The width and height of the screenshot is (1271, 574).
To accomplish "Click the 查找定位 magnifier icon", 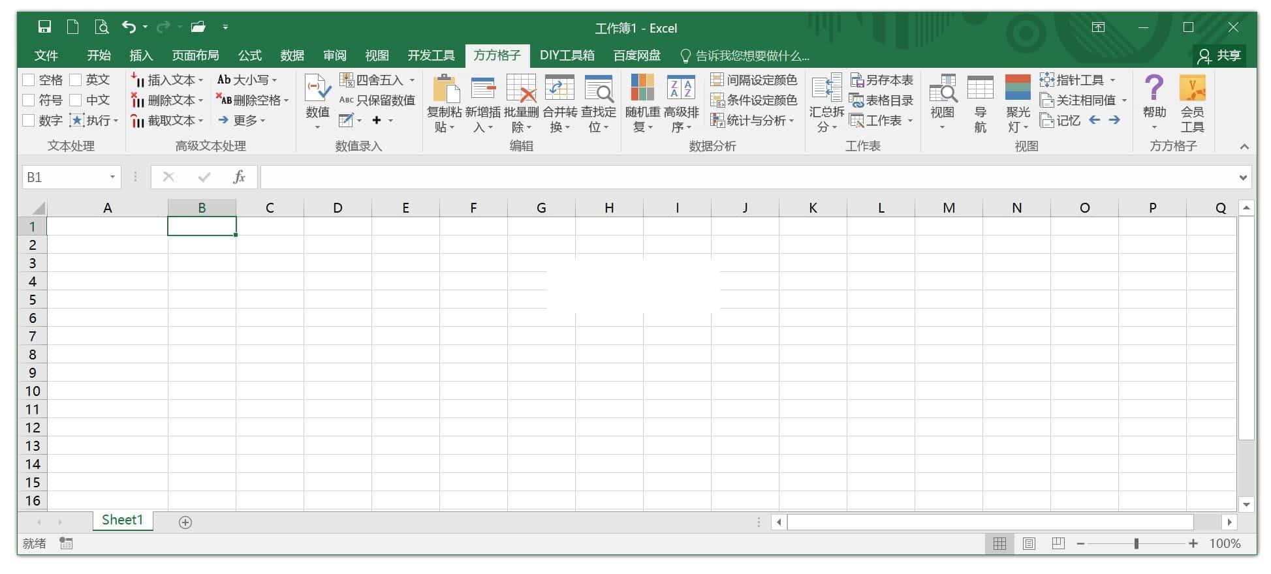I will coord(599,88).
